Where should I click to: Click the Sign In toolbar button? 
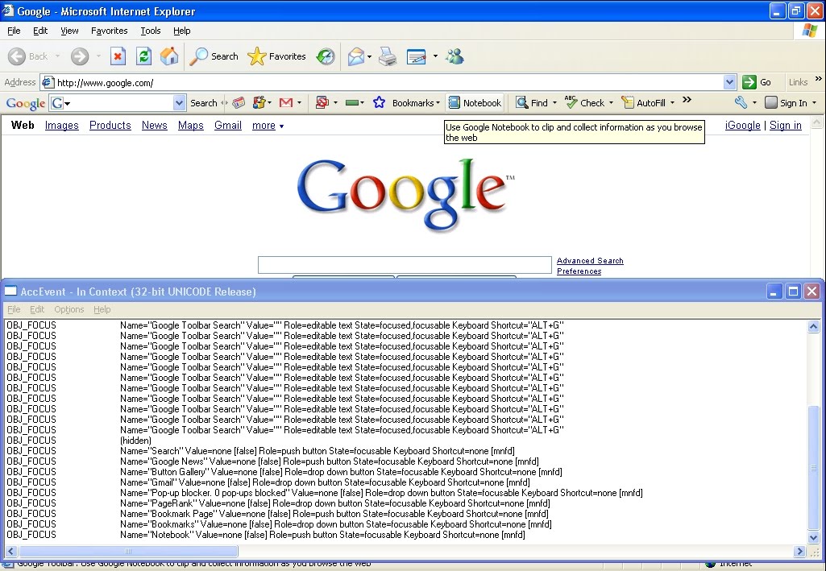pyautogui.click(x=786, y=102)
